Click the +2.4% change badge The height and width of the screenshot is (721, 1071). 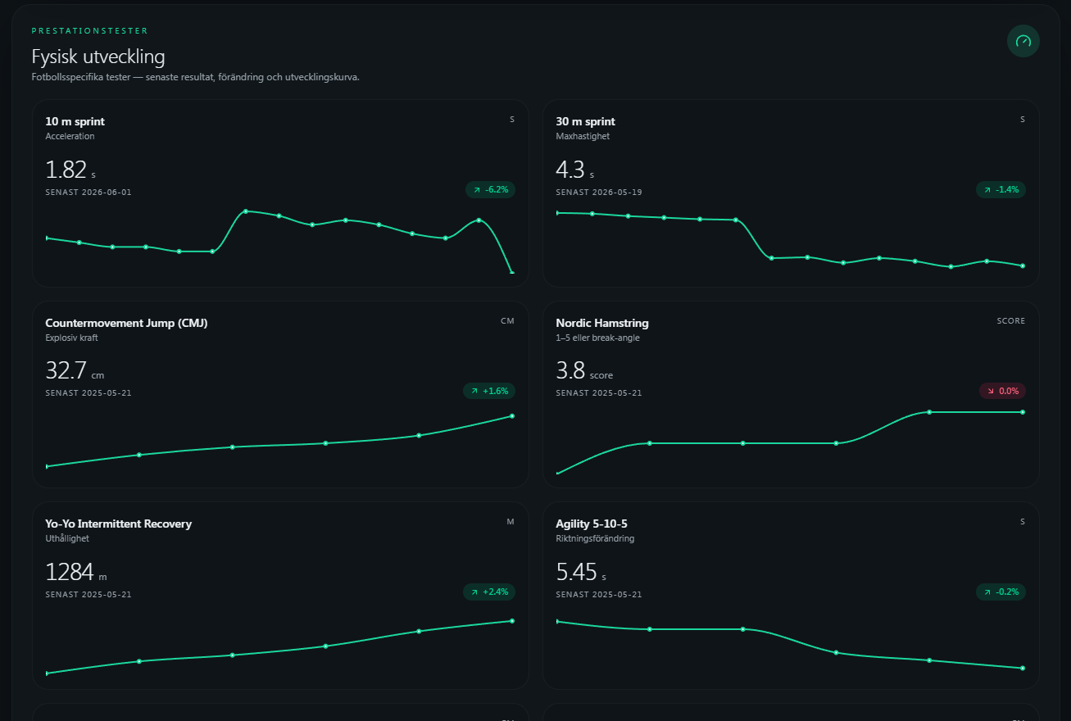click(489, 592)
